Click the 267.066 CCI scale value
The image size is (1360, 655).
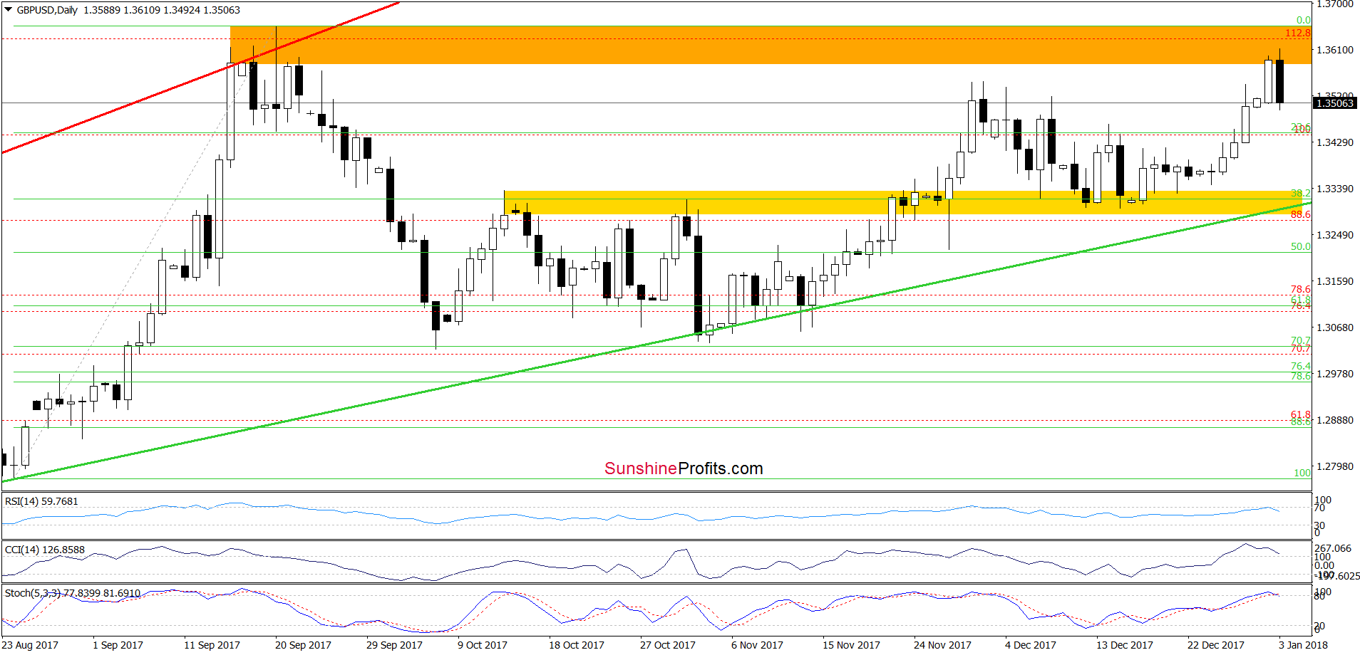1333,548
